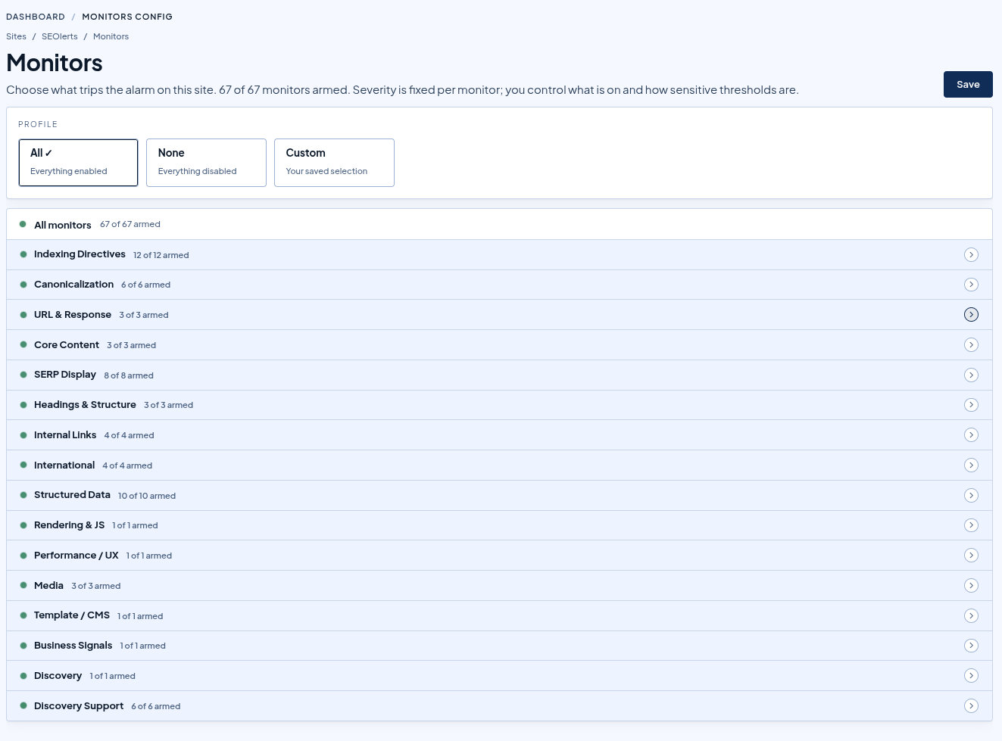1002x741 pixels.
Task: Expand the SERP Display chevron
Action: [x=971, y=375]
